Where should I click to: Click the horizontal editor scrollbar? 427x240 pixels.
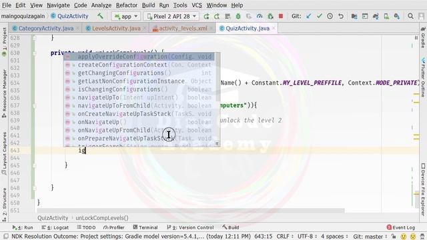pyautogui.click(x=191, y=211)
